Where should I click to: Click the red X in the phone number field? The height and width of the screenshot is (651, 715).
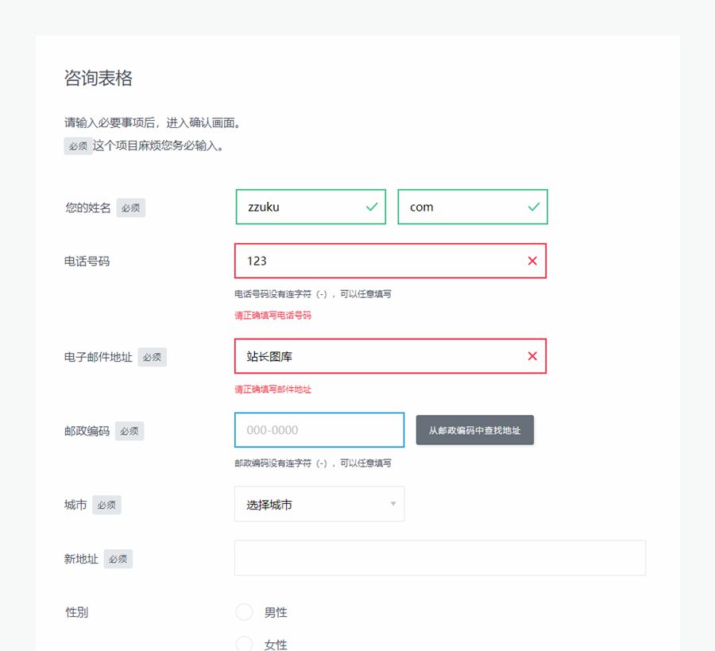pyautogui.click(x=532, y=261)
